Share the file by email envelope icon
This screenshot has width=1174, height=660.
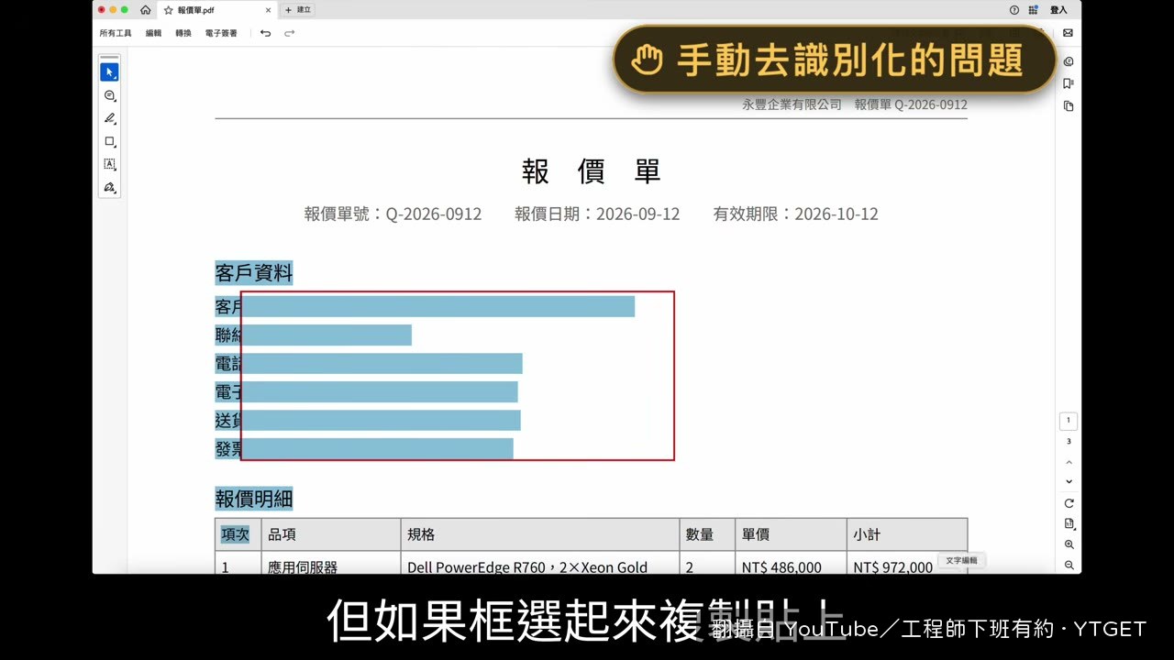click(1068, 33)
